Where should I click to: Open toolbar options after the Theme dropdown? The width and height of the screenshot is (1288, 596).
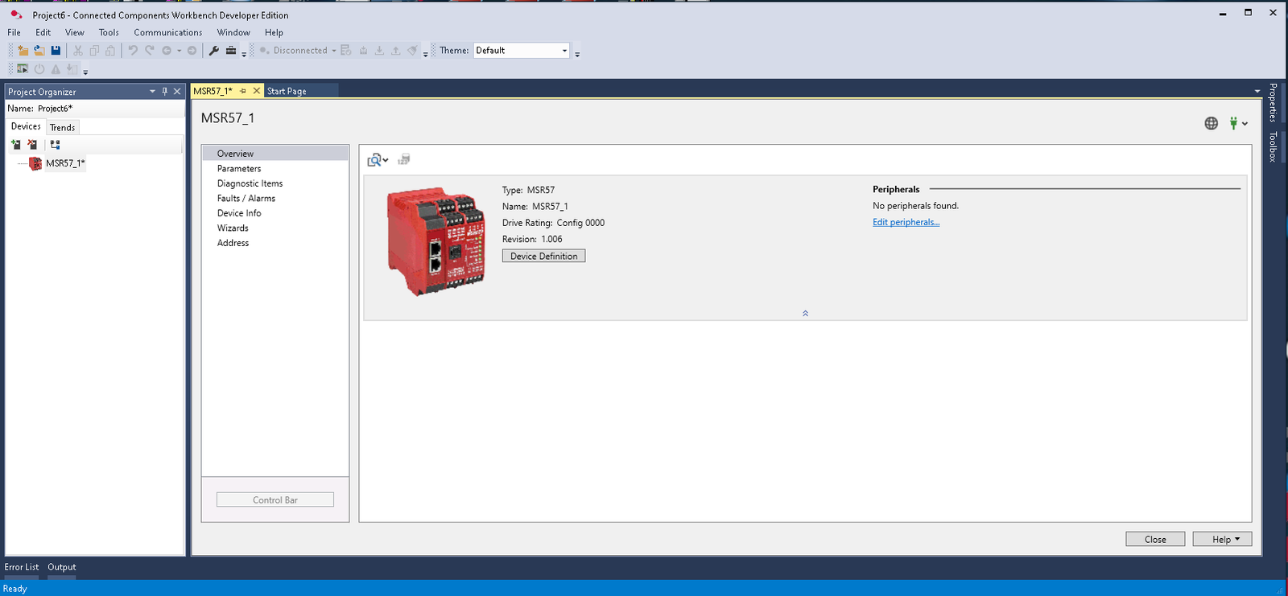point(577,55)
